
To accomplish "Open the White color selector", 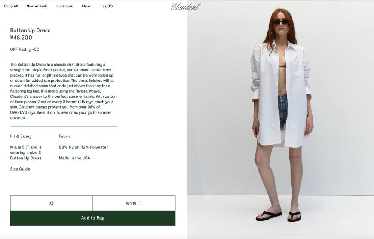I will [x=134, y=203].
